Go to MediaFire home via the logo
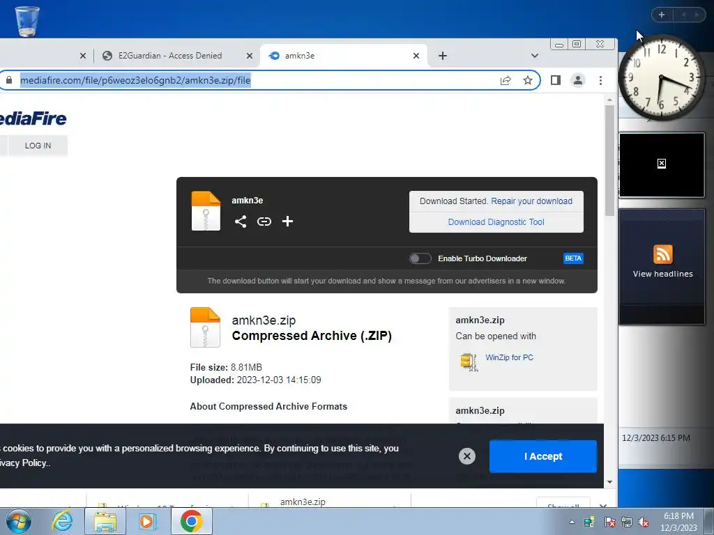This screenshot has width=714, height=535. click(33, 118)
